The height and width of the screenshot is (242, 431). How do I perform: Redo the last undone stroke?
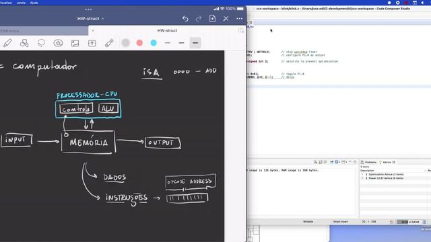tap(199, 18)
